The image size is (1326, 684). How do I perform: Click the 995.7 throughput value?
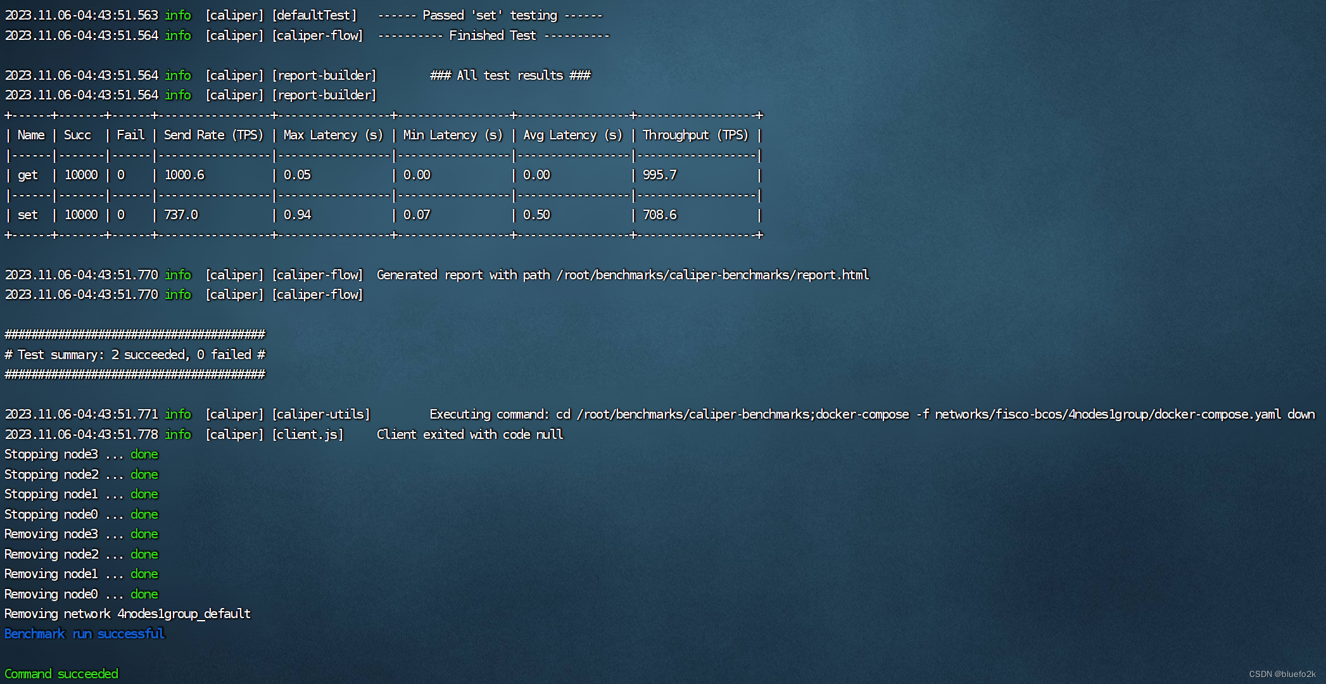(x=659, y=175)
